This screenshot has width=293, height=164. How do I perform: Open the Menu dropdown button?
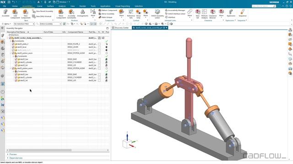[6, 24]
